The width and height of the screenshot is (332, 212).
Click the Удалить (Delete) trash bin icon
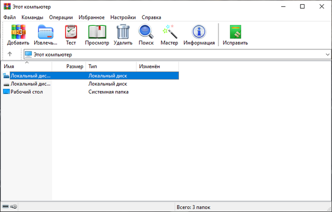[x=123, y=32]
